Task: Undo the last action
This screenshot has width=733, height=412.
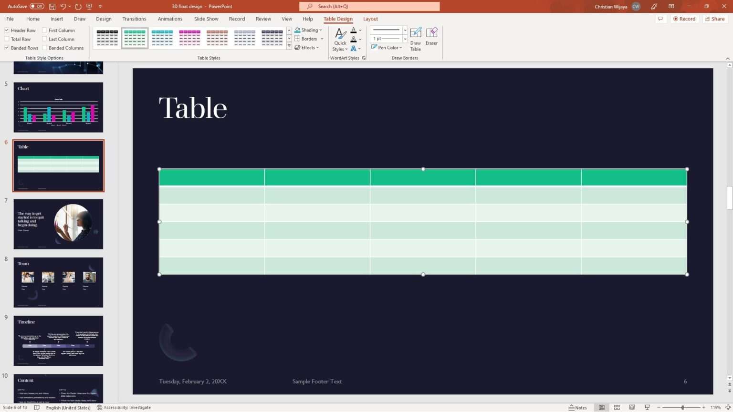Action: pyautogui.click(x=63, y=7)
